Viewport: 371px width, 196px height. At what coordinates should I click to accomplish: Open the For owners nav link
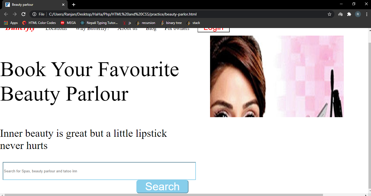point(177,29)
